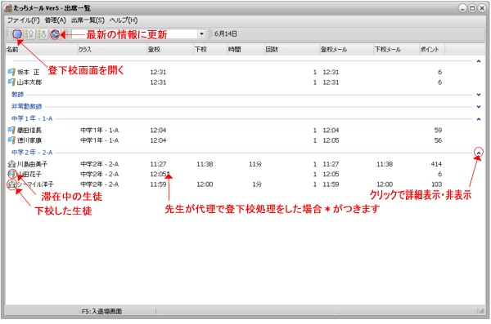Sort by the 時間 column header

[245, 49]
